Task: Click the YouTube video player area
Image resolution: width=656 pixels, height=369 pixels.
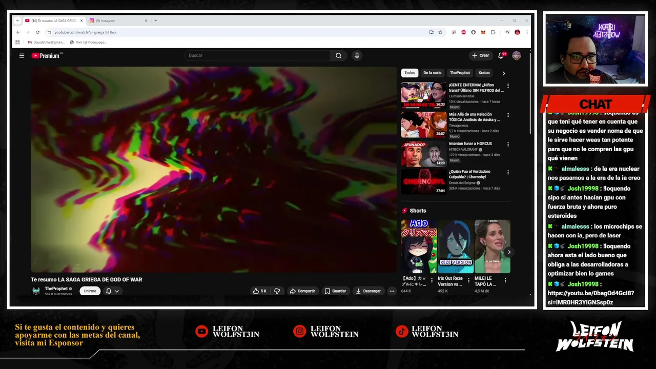Action: 214,170
